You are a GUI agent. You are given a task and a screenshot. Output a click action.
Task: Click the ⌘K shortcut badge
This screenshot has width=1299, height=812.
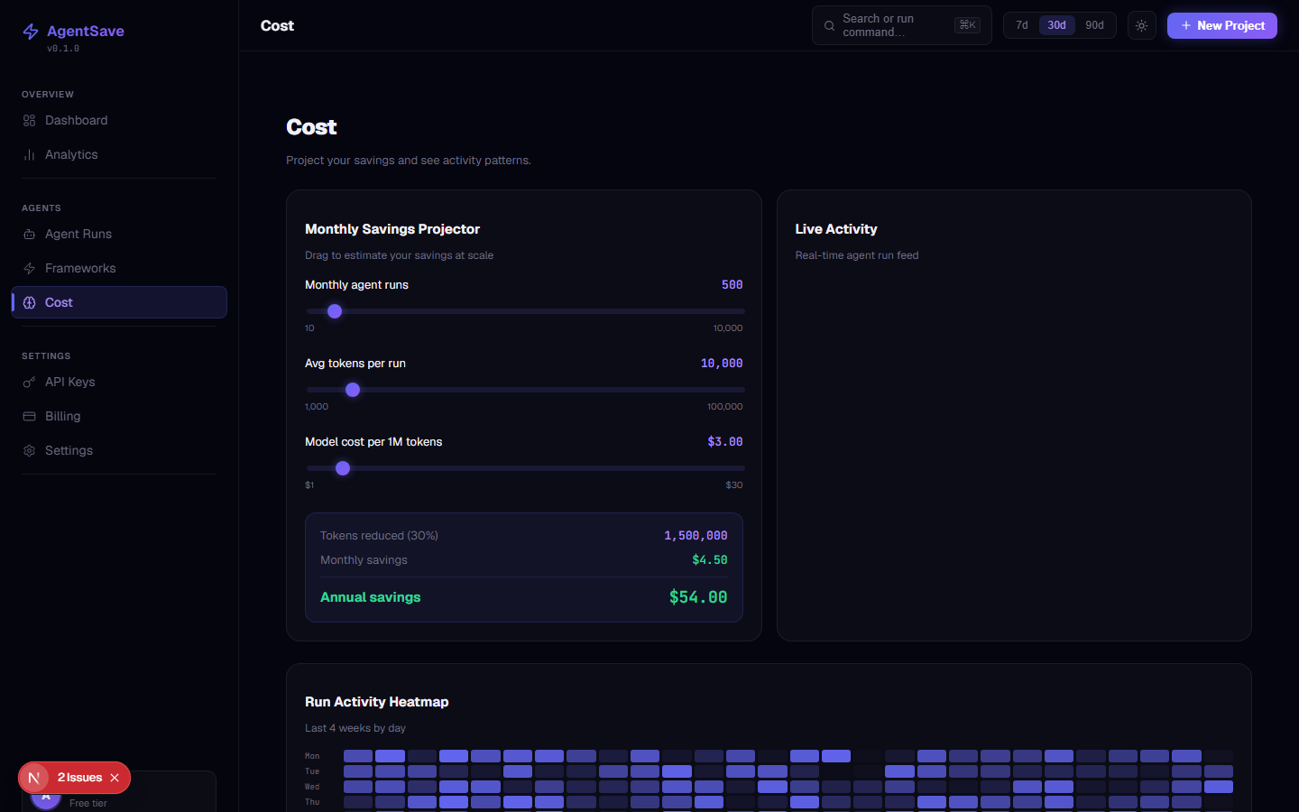pyautogui.click(x=967, y=25)
